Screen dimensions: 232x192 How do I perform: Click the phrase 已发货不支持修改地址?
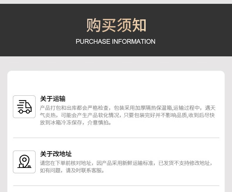184,163
